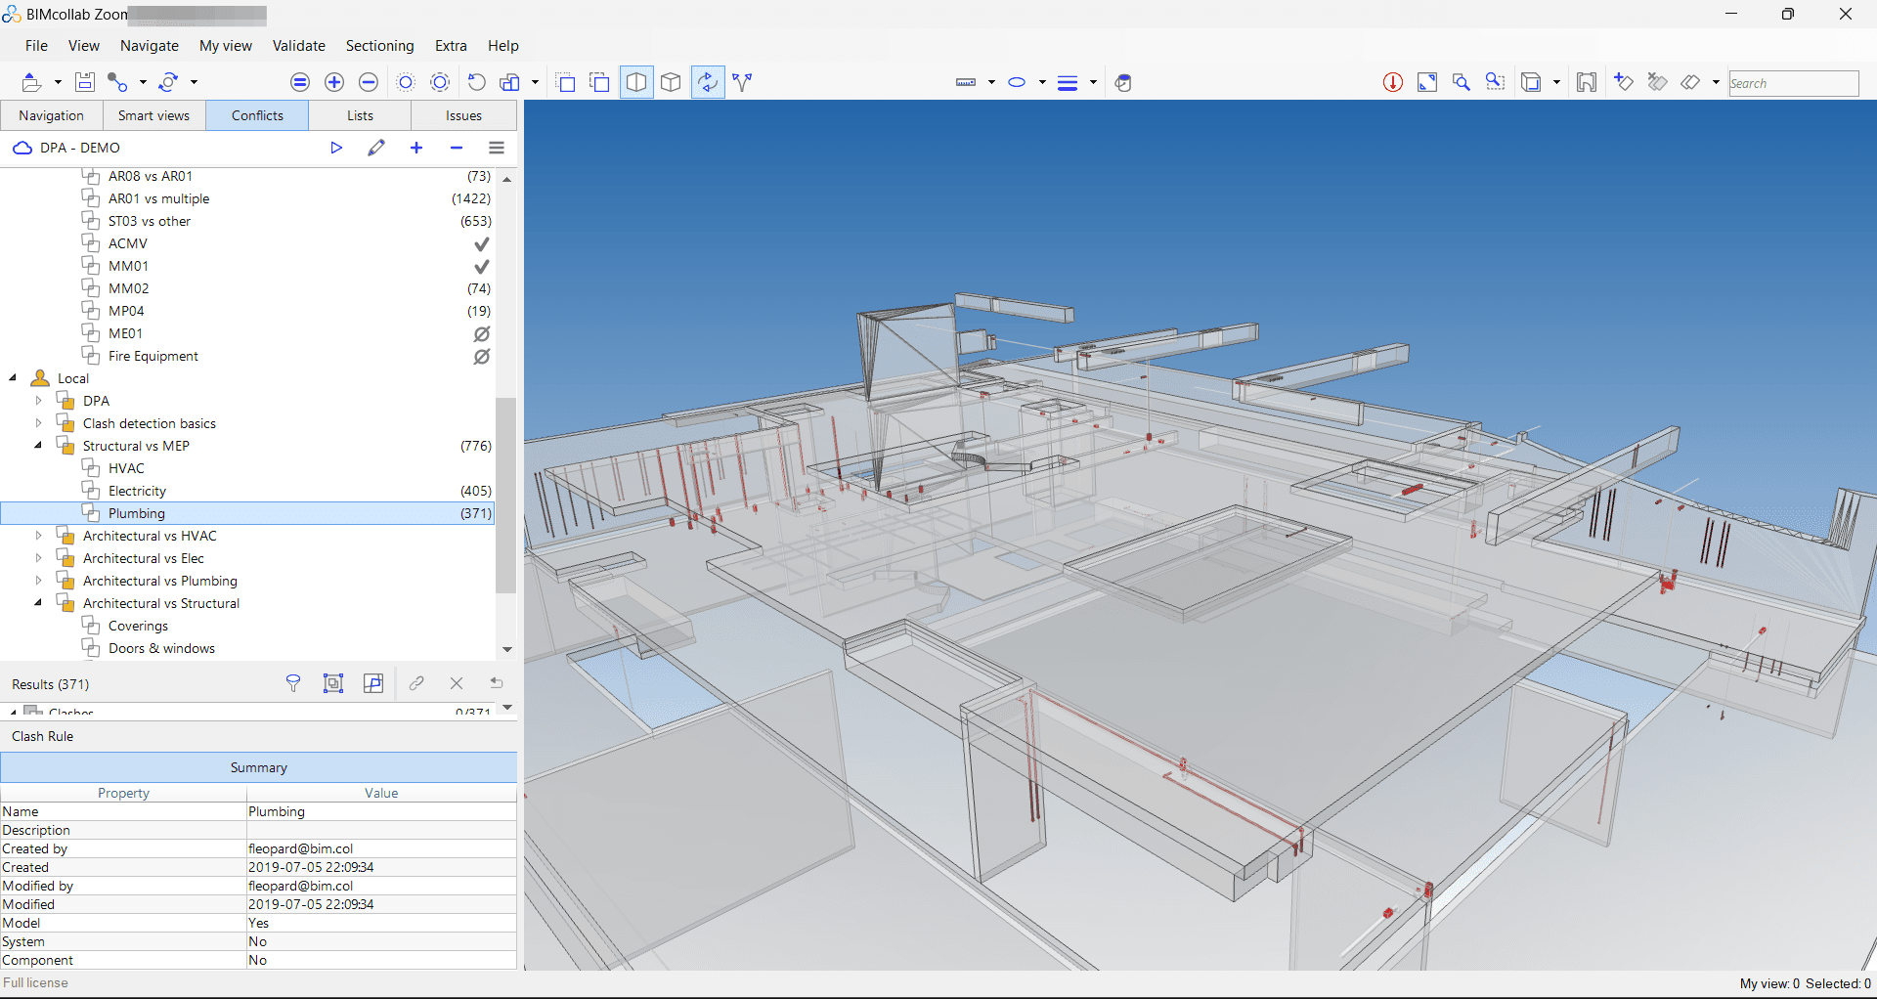This screenshot has height=999, width=1877.
Task: Select the zoom-to-rectangle magnifier tool
Action: tap(1495, 82)
